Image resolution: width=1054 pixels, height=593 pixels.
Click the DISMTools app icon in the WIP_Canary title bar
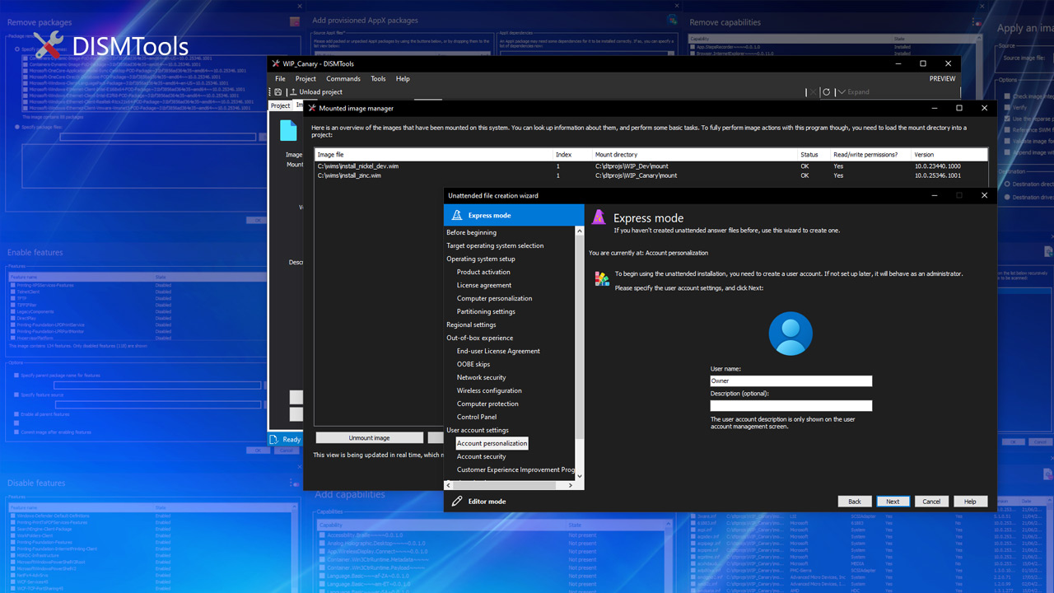pyautogui.click(x=277, y=63)
